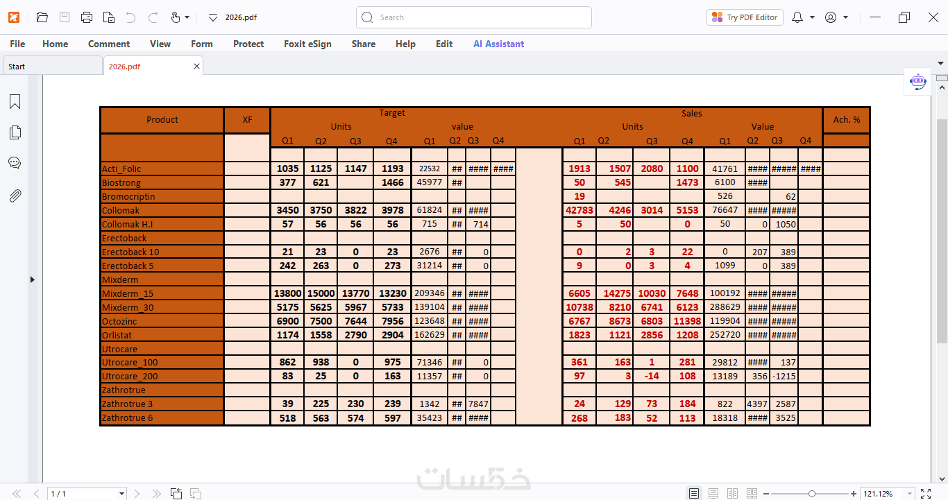Expand the left navigation pane arrow
948x500 pixels.
point(32,279)
